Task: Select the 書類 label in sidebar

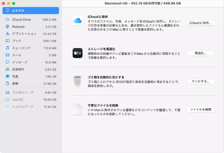Action: (15, 84)
